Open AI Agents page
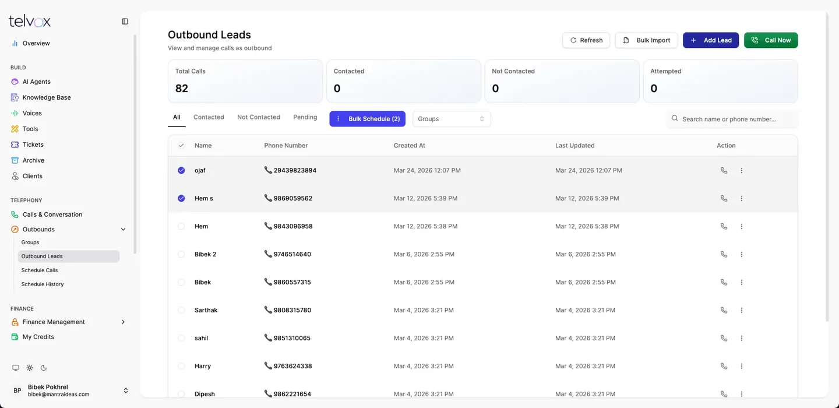The height and width of the screenshot is (408, 839). 37,82
